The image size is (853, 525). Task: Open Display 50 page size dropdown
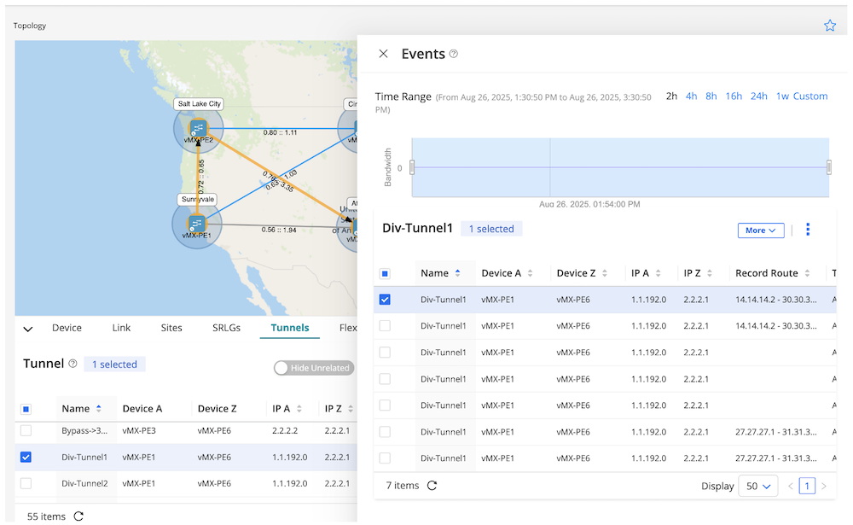coord(757,486)
